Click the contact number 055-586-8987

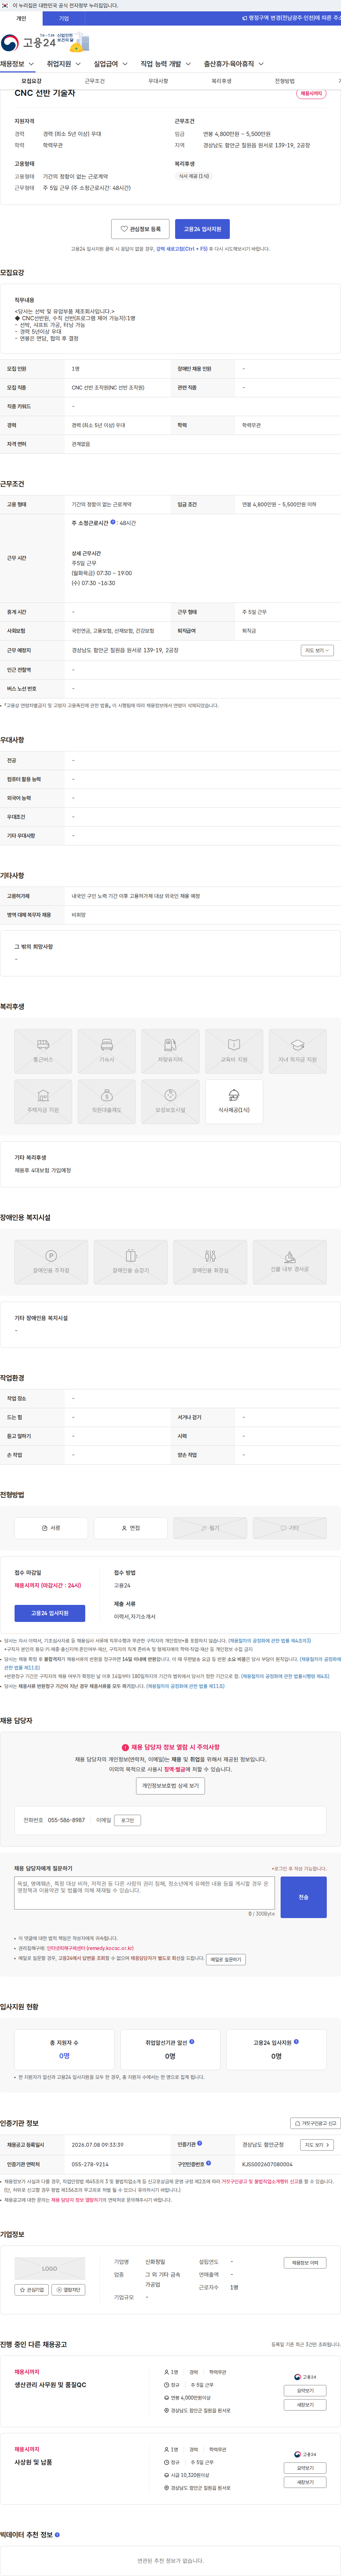pyautogui.click(x=66, y=1820)
